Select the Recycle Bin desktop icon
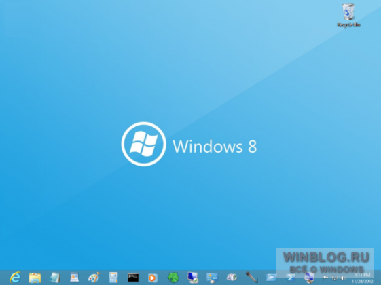The width and height of the screenshot is (381, 285). pyautogui.click(x=348, y=16)
